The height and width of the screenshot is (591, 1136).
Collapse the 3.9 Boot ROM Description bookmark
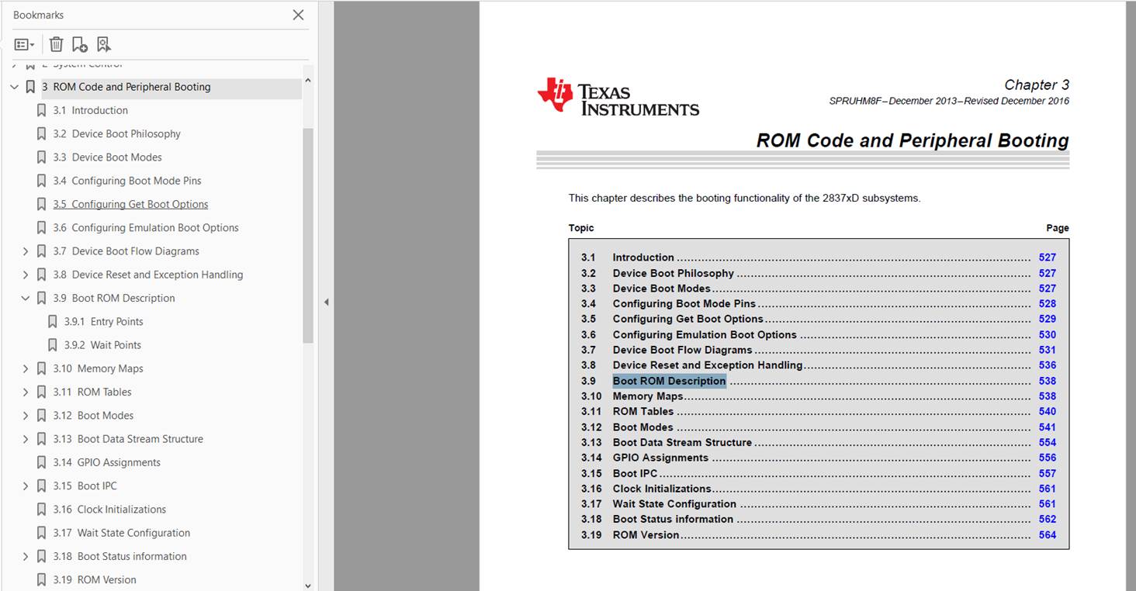click(25, 298)
